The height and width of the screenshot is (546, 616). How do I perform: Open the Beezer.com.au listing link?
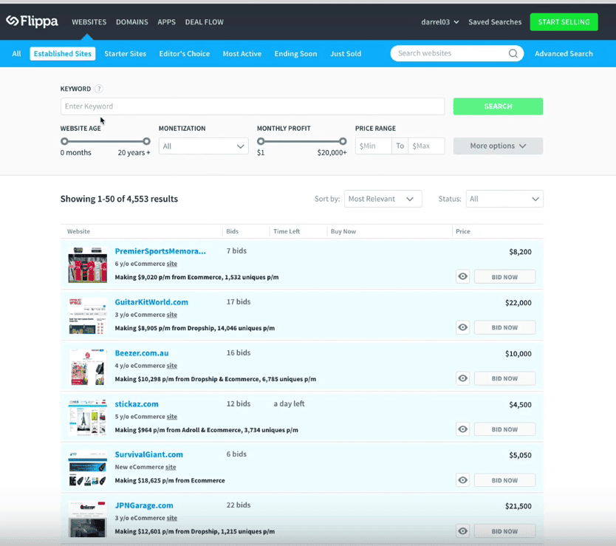pos(141,353)
